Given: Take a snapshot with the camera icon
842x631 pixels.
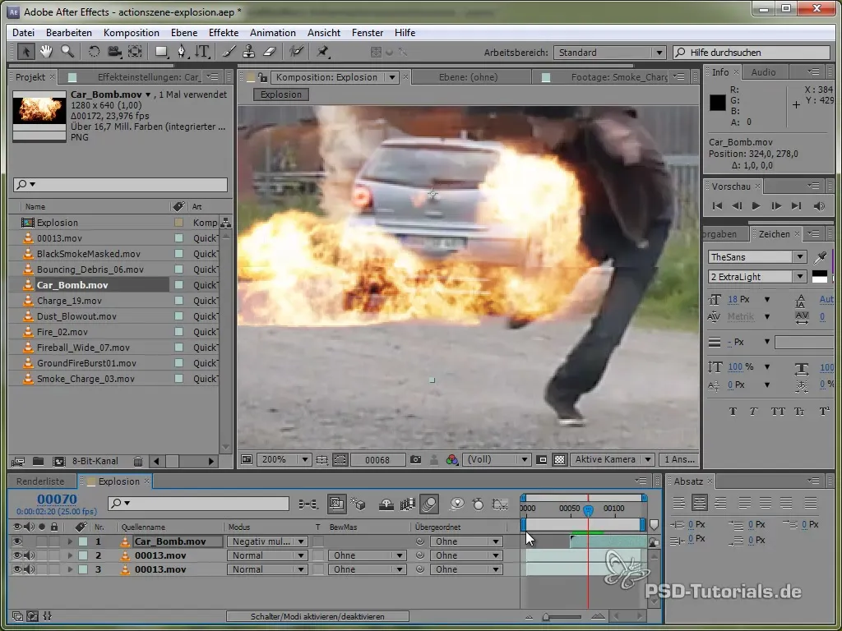Looking at the screenshot, I should point(415,460).
